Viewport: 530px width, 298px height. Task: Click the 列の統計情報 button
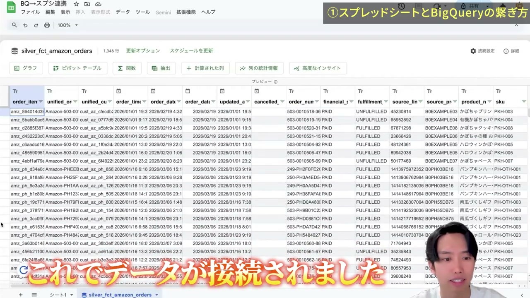click(x=259, y=68)
